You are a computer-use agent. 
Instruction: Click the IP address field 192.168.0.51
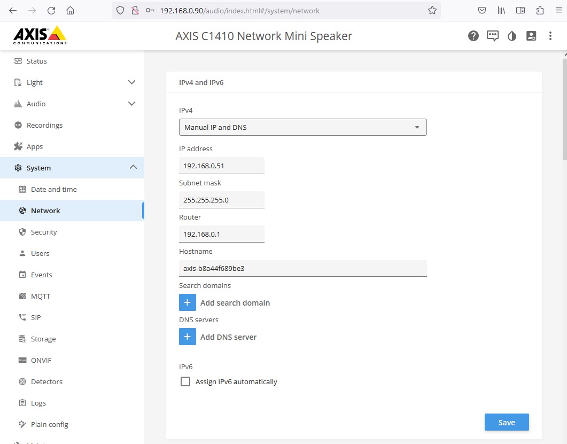click(x=222, y=166)
